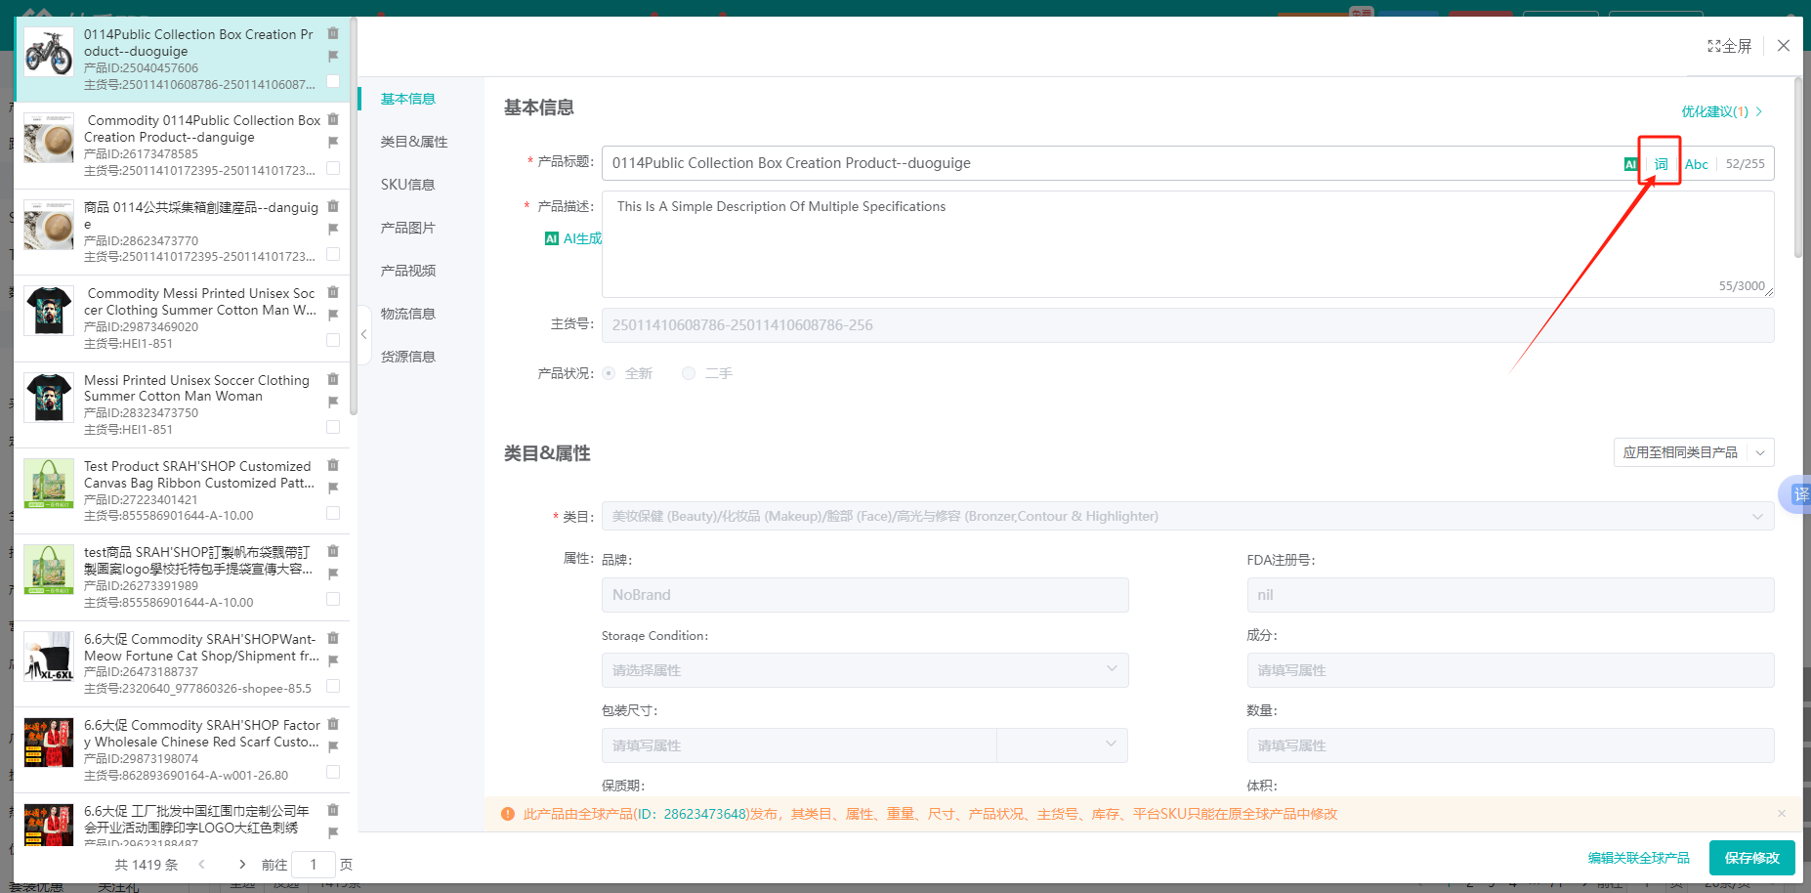The image size is (1811, 893).
Task: Check the box for Test Product SRAH'SHOP
Action: point(333,513)
